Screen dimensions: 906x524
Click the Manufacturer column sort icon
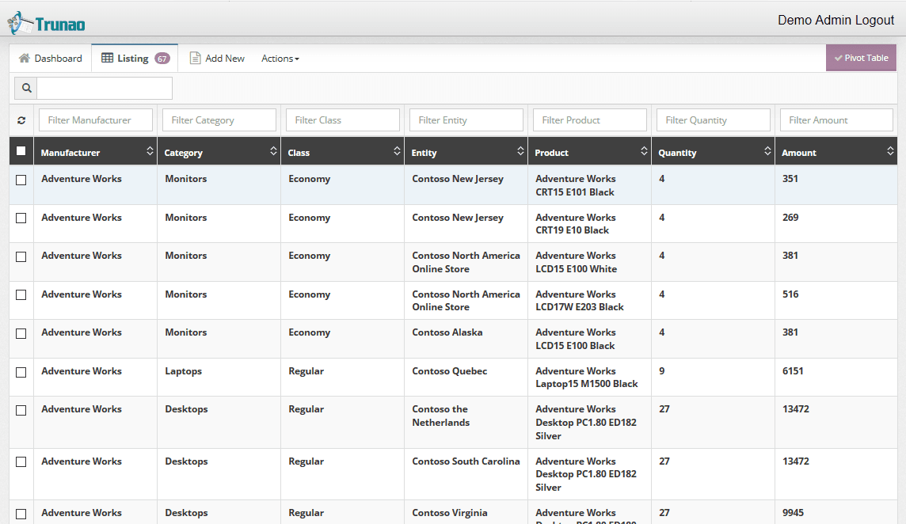[x=150, y=151]
